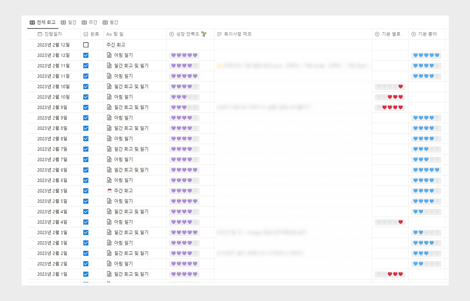This screenshot has width=470, height=301.
Task: Open the 성장 만족도 column header menu
Action: pyautogui.click(x=190, y=34)
